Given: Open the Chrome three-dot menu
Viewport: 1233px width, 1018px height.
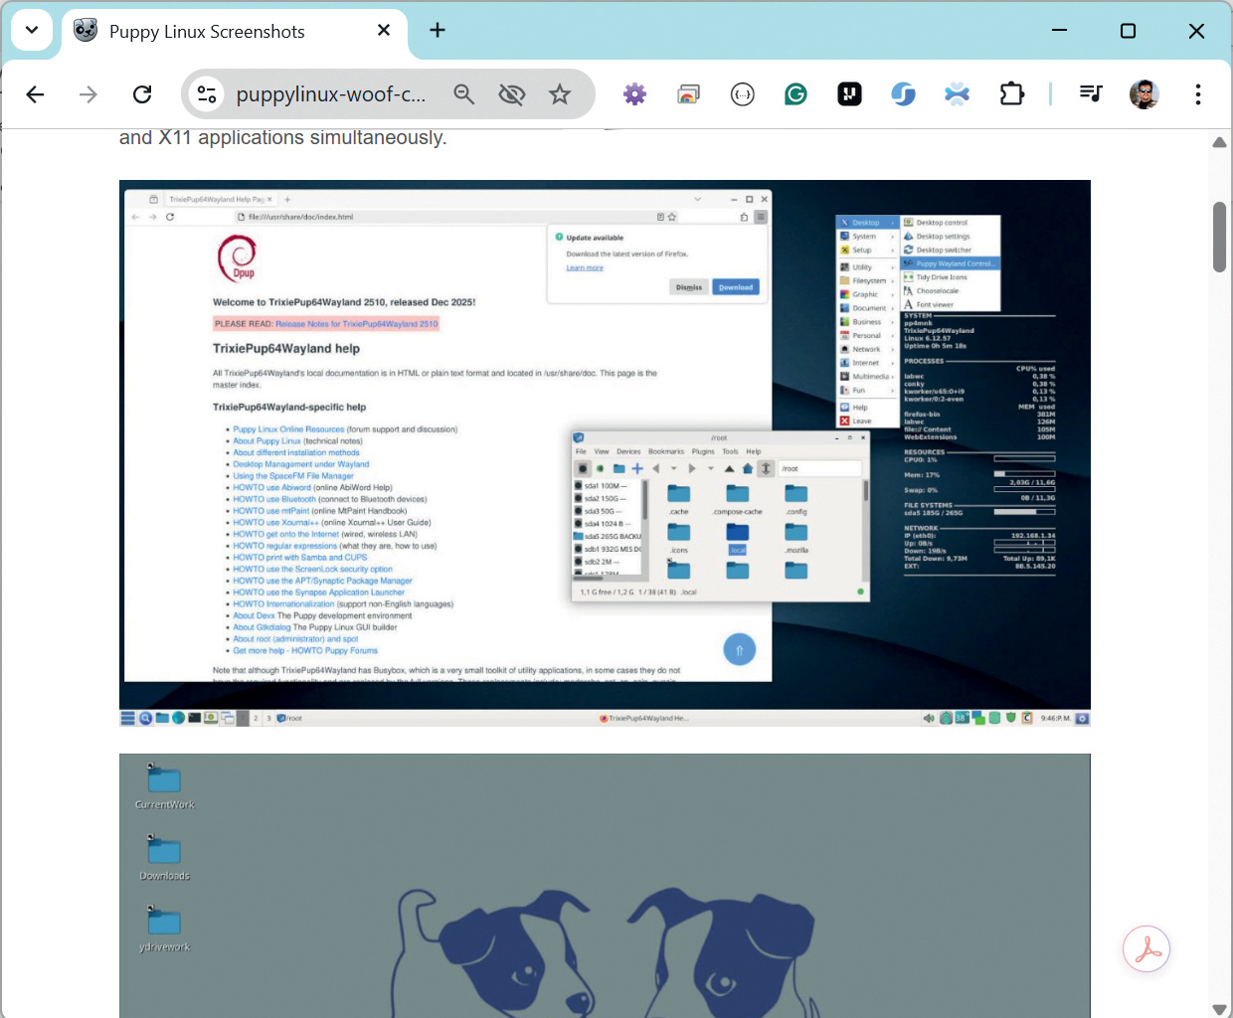Looking at the screenshot, I should [1198, 94].
